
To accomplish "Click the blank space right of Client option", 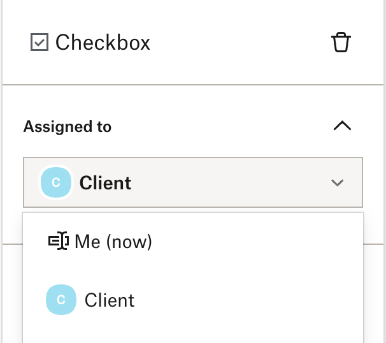I will [246, 300].
